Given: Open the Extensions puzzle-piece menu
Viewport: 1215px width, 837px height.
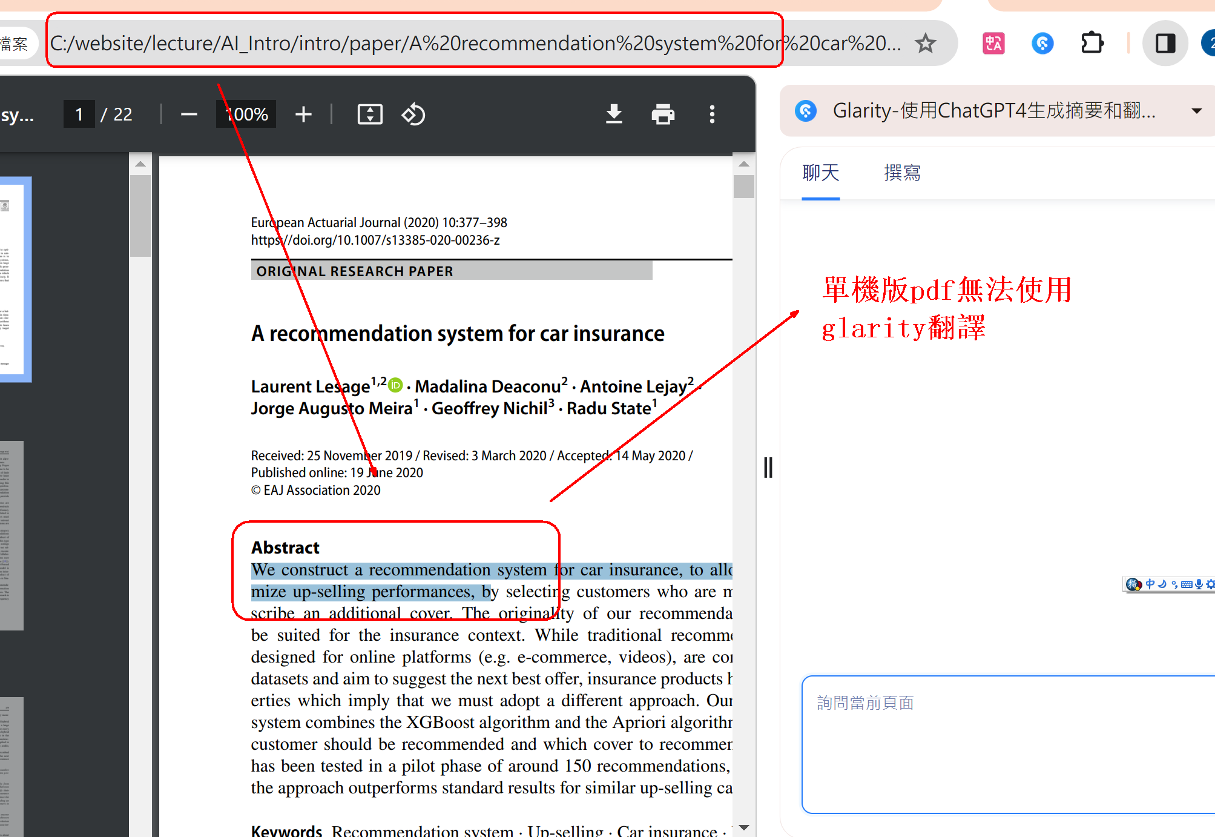Looking at the screenshot, I should click(1092, 44).
